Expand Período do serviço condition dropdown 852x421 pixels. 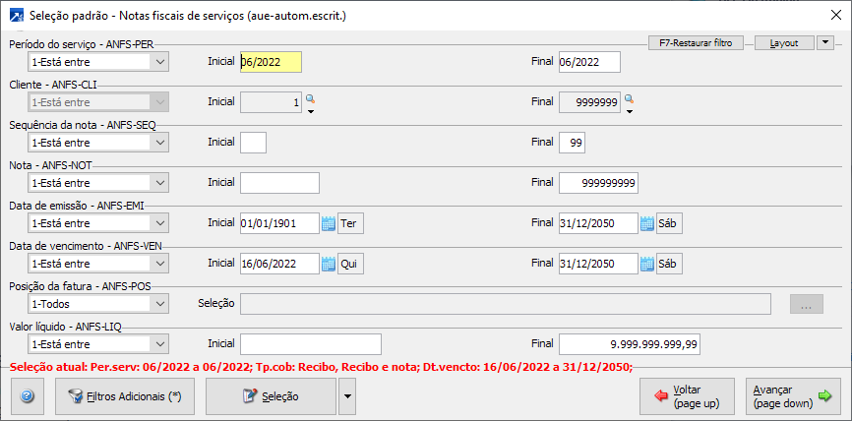(159, 62)
